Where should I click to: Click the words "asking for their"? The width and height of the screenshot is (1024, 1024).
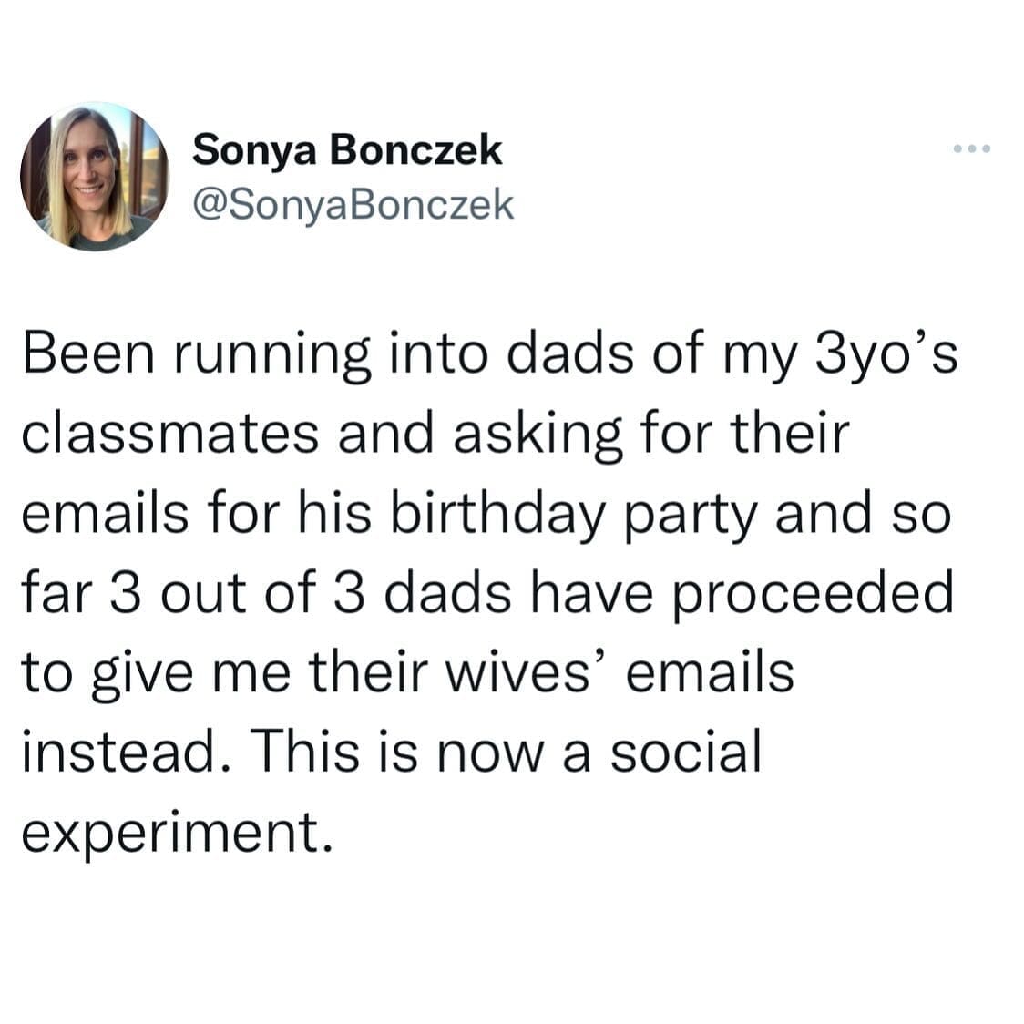(650, 435)
